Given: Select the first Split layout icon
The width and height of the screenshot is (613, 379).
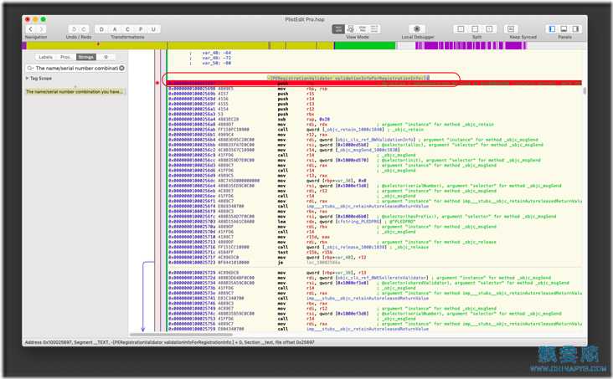Looking at the screenshot, I should [x=461, y=29].
